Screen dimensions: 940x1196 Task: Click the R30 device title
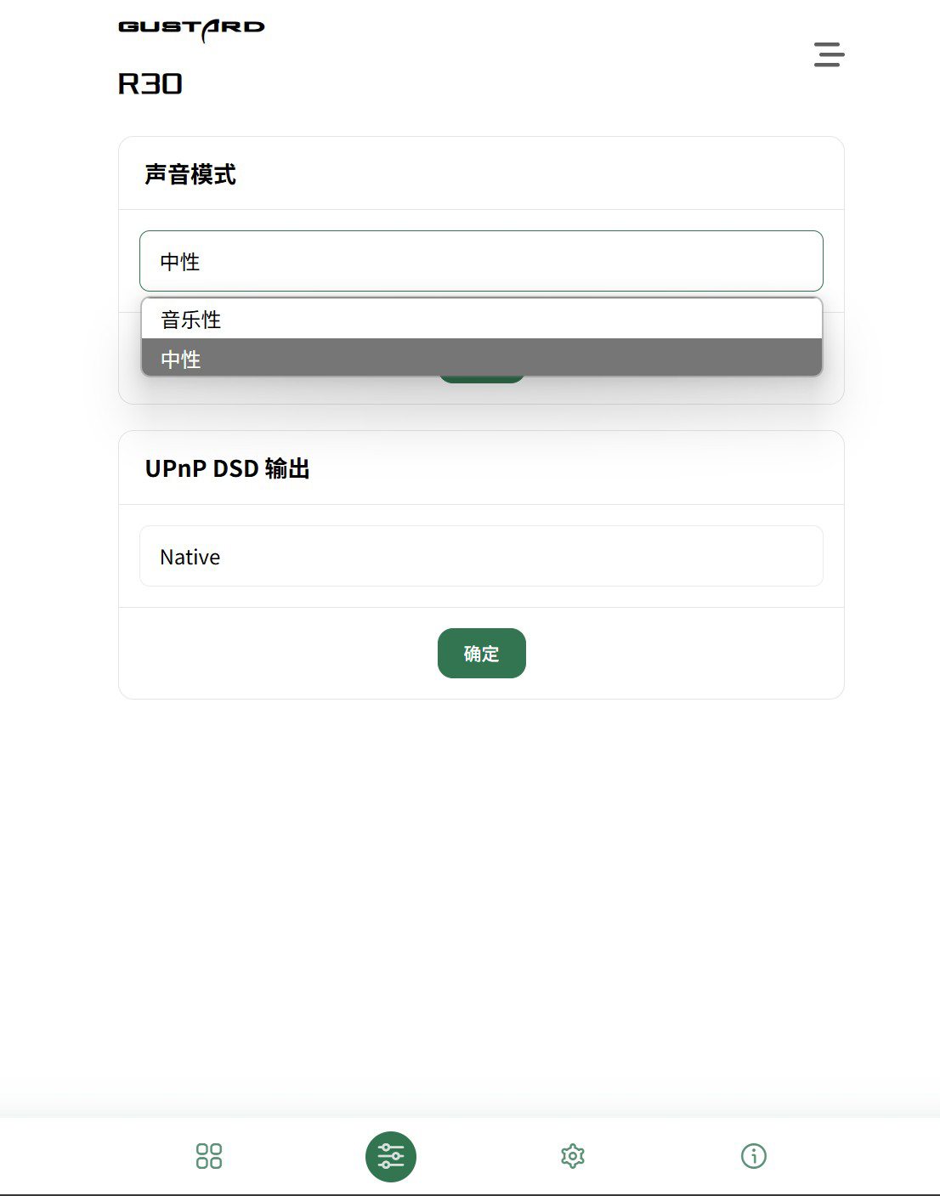click(150, 83)
